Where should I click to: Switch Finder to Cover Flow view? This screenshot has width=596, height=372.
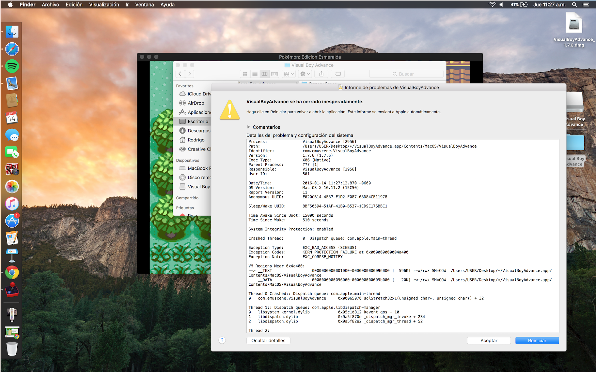click(274, 74)
